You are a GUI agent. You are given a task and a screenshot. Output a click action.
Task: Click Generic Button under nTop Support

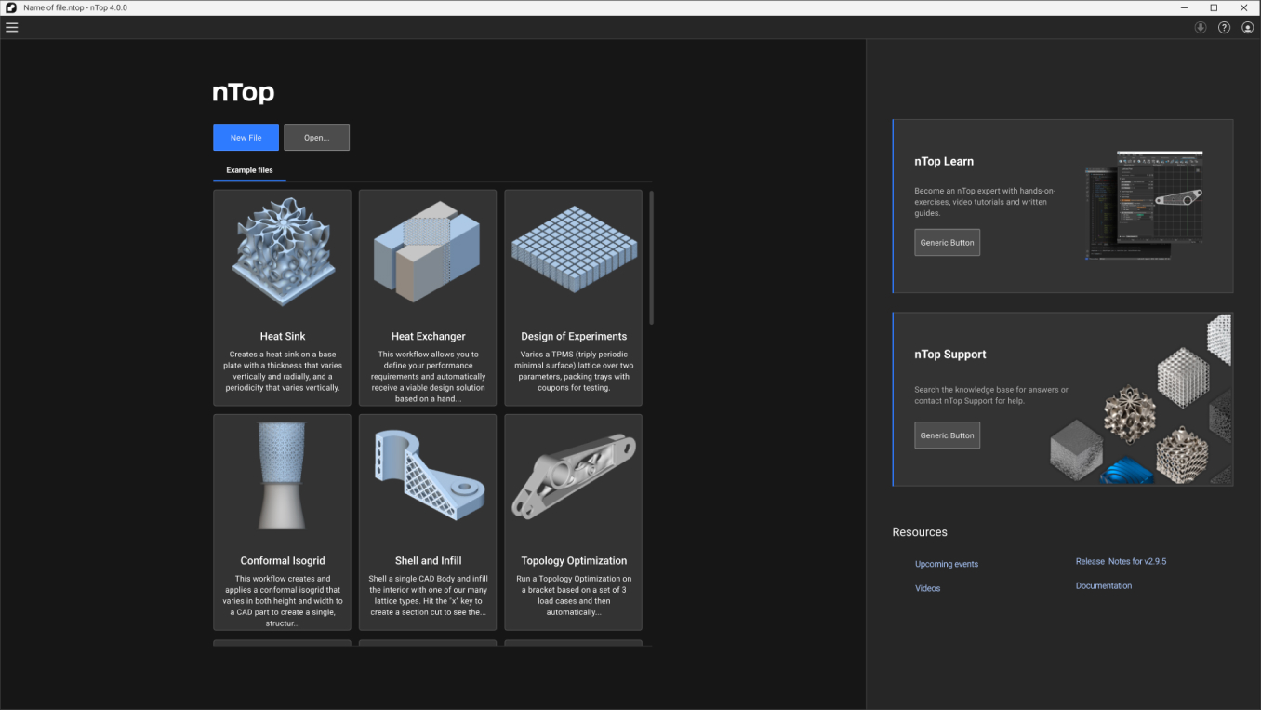(947, 435)
